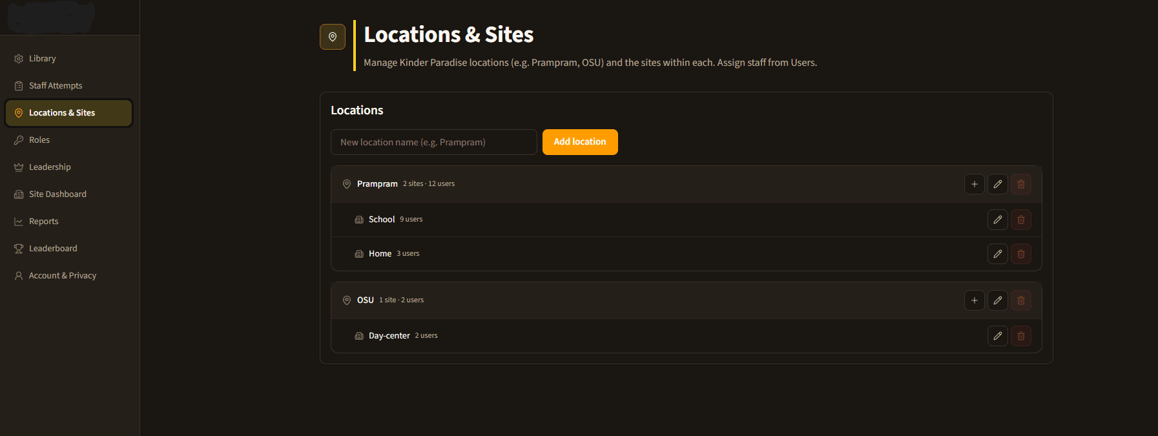Edit the Prampram location with pencil icon
Viewport: 1158px width, 436px height.
998,184
